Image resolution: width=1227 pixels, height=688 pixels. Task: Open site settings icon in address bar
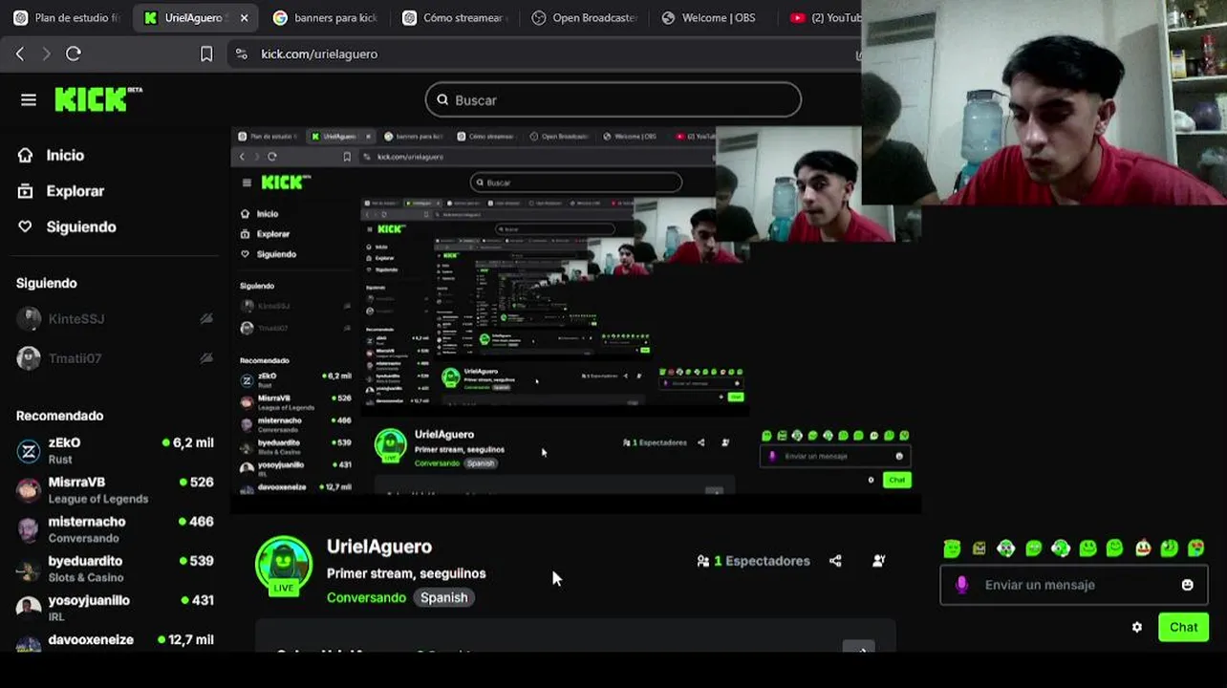241,54
